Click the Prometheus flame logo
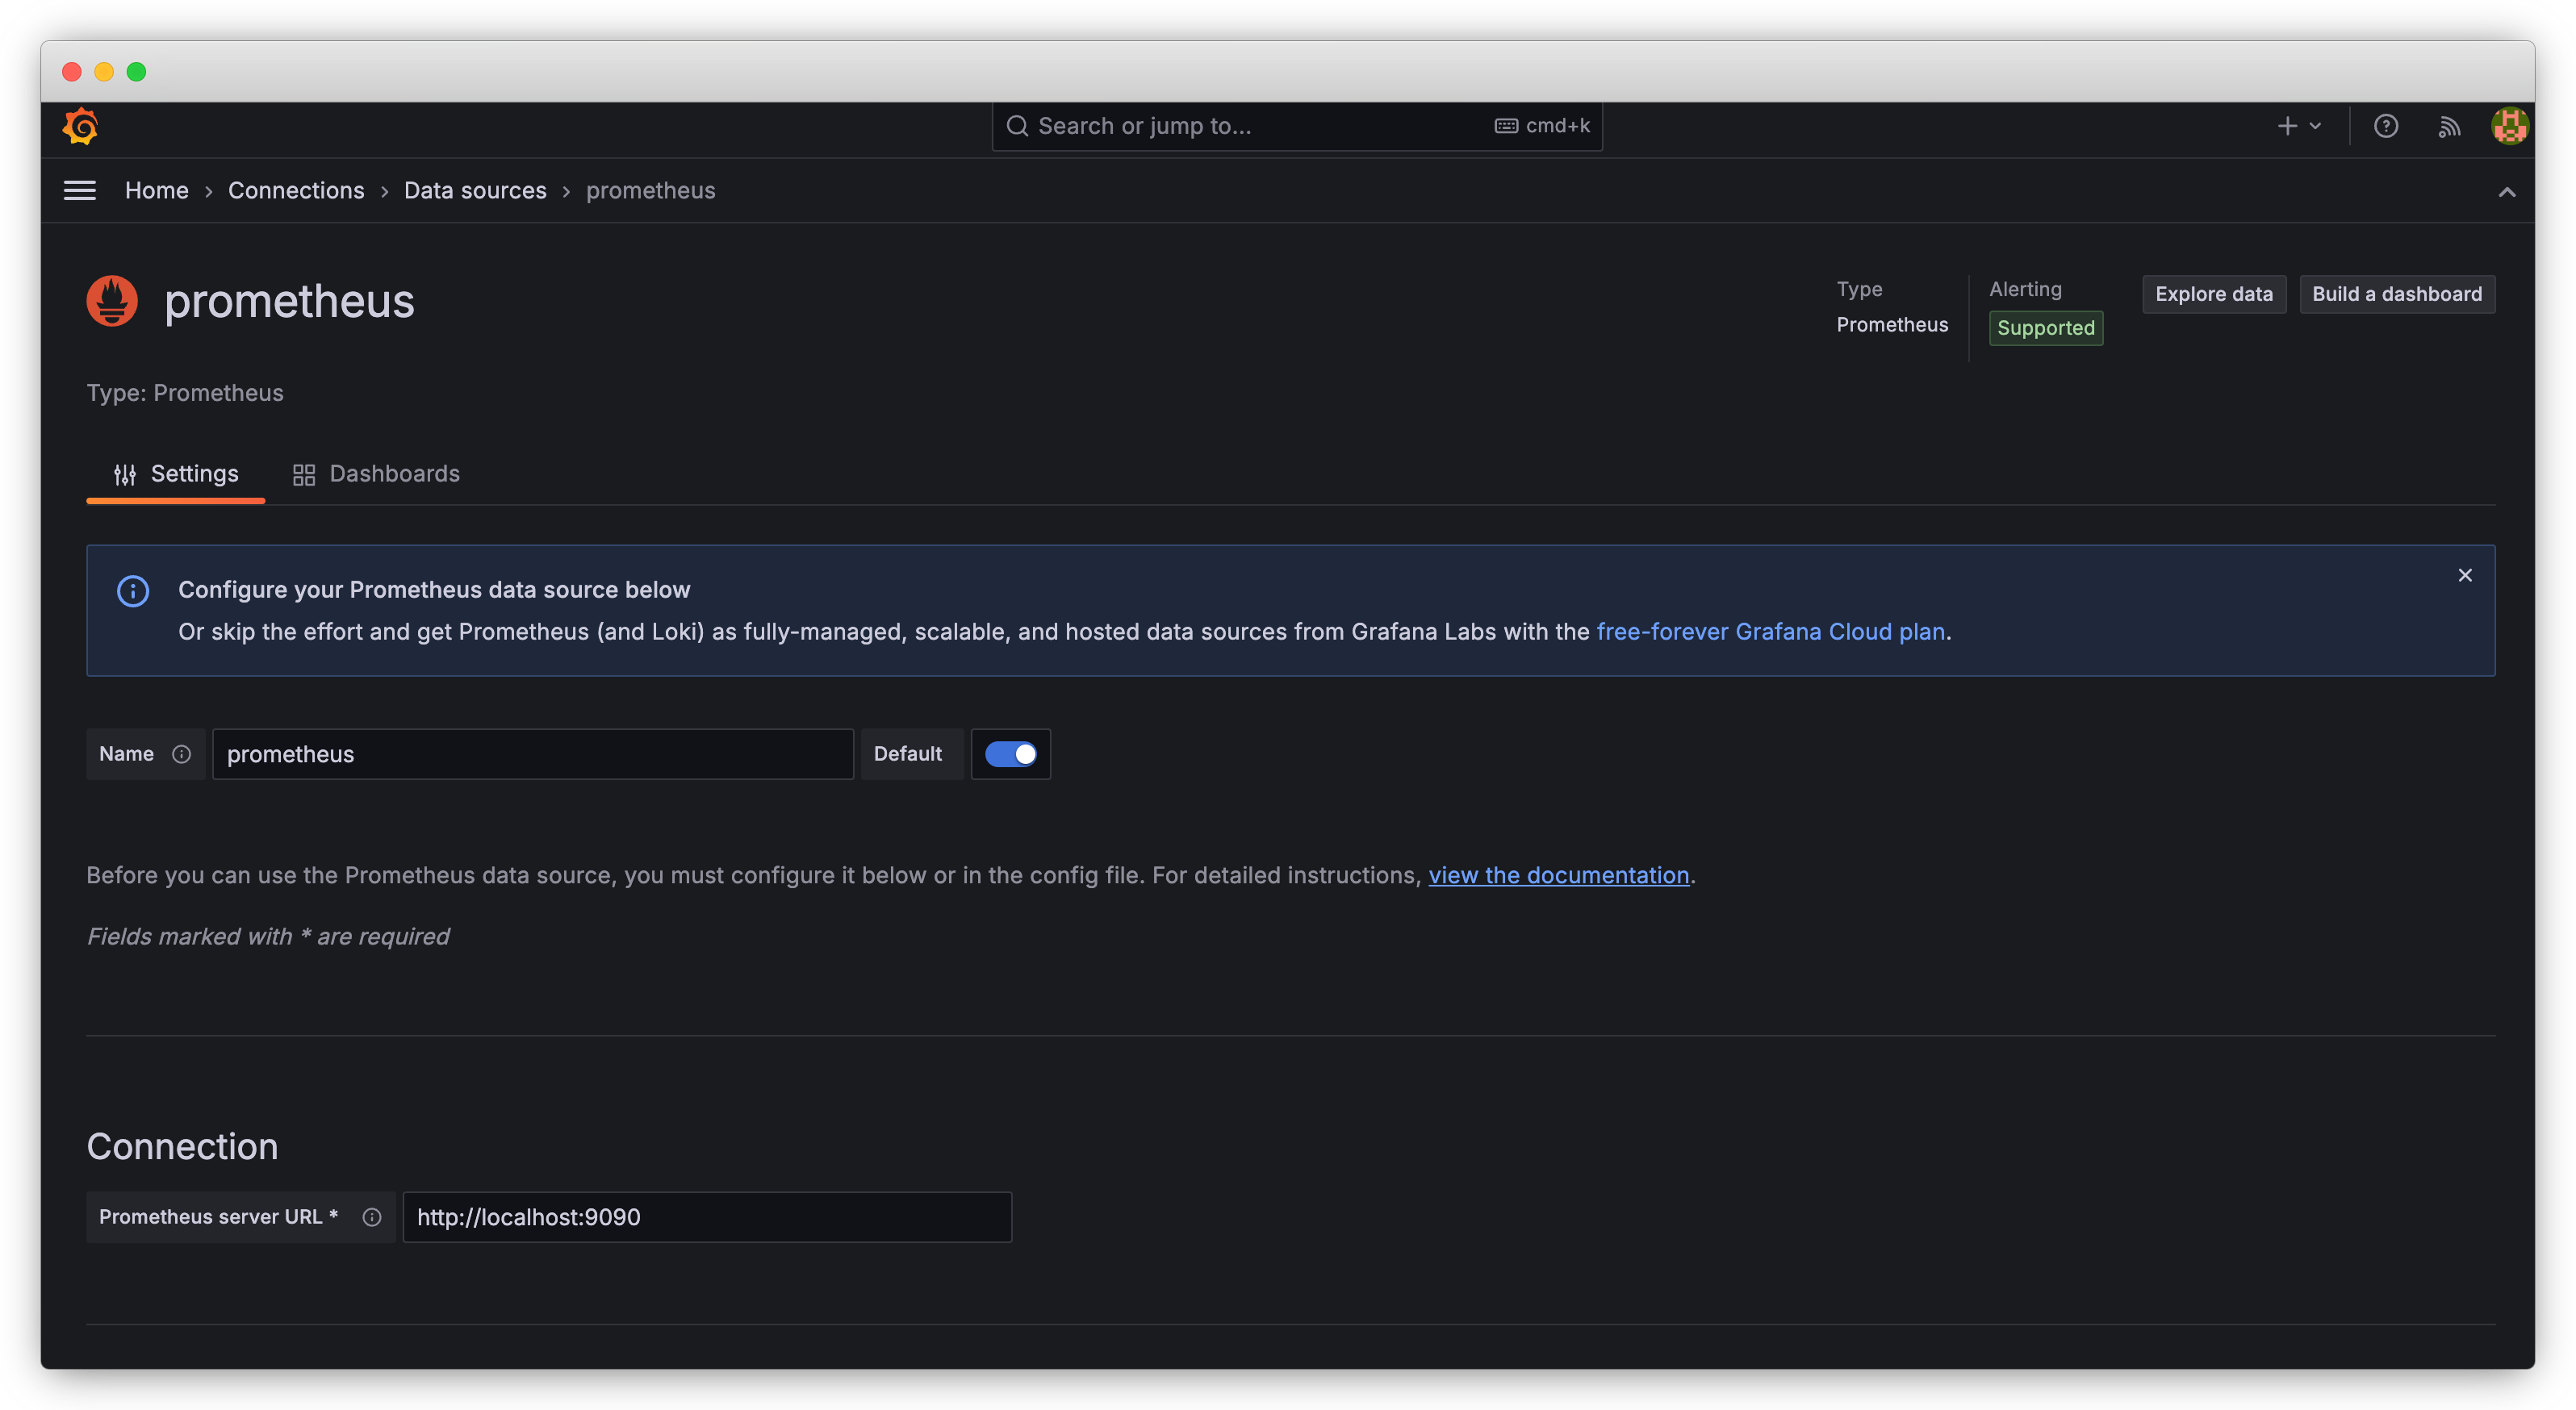 (x=112, y=301)
